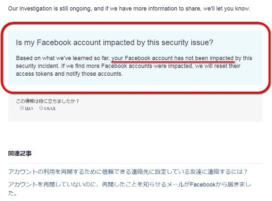Screen dimensions: 272x201
Task: Click the 'Our investigation is still ongoing' sentence
Action: coord(129,9)
